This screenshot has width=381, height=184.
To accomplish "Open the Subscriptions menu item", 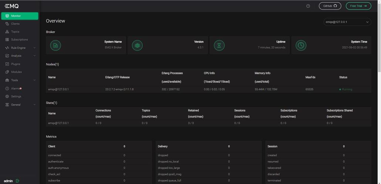I will 20,39.
